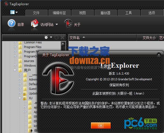Viewport: 164px width, 133px height.
Task: Click the folder tree scrollbar up arrow
Action: click(63, 44)
